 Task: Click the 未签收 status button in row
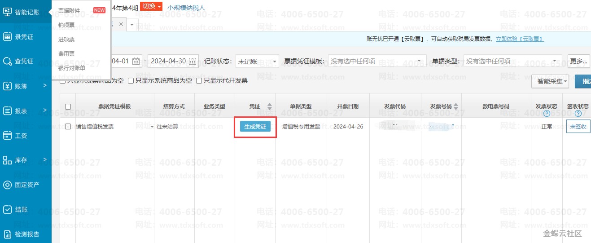578,127
